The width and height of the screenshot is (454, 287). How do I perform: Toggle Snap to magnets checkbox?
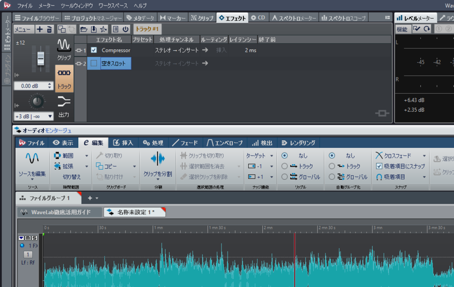379,166
